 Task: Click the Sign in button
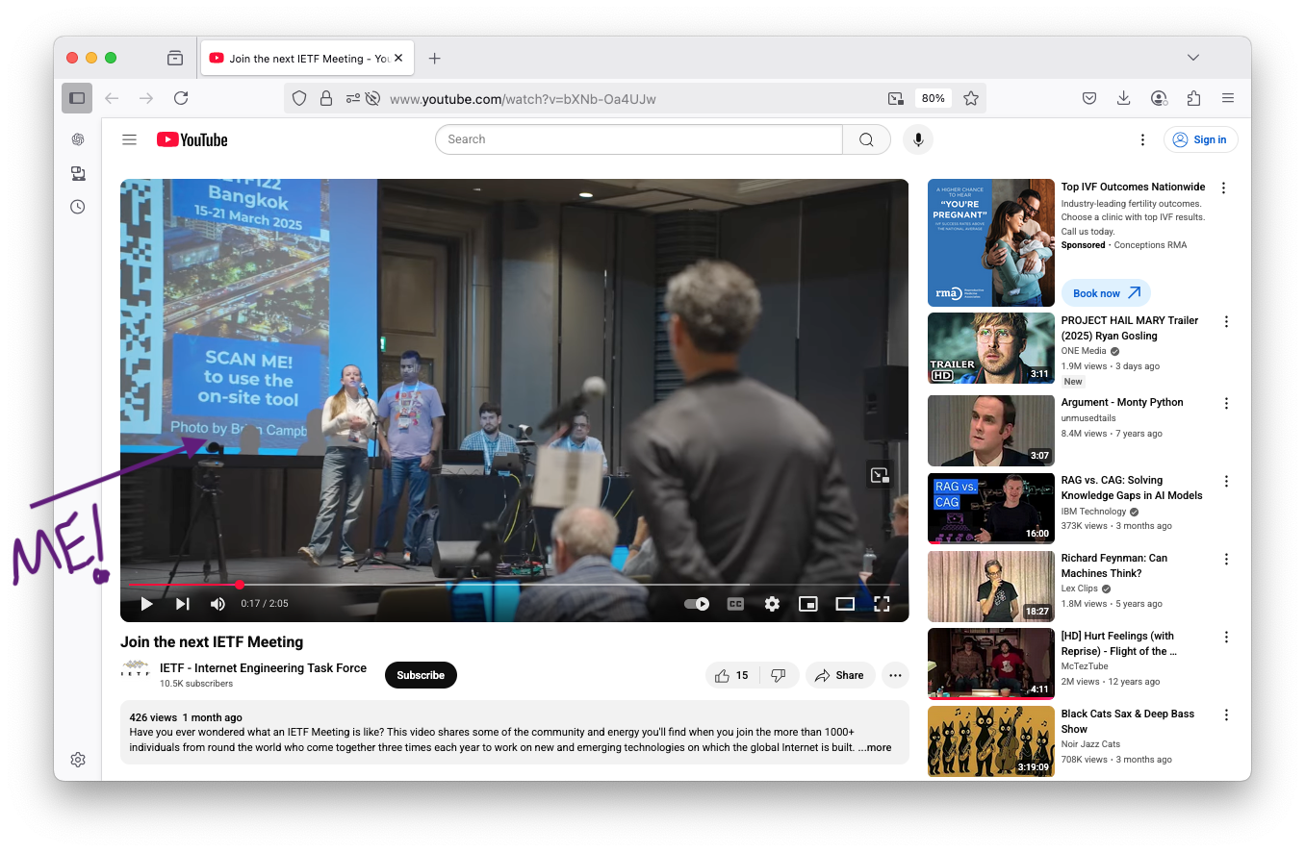pyautogui.click(x=1201, y=139)
